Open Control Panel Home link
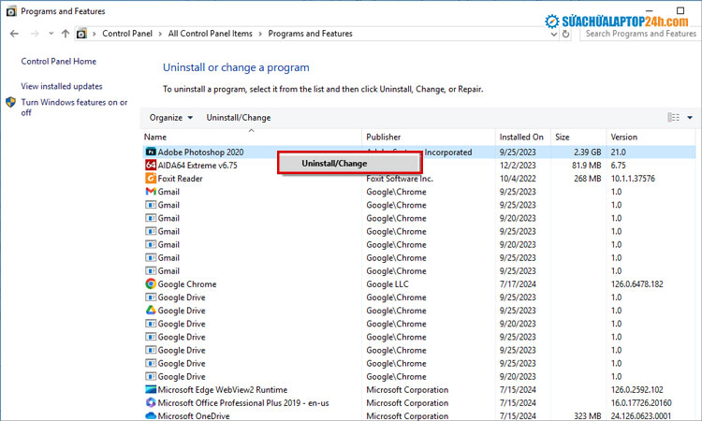The width and height of the screenshot is (702, 421). pos(58,62)
